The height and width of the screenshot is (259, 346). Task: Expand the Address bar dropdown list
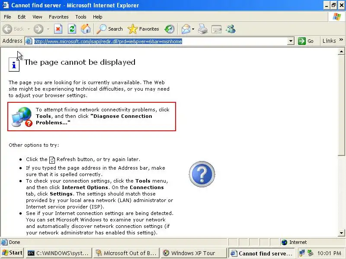(291, 41)
